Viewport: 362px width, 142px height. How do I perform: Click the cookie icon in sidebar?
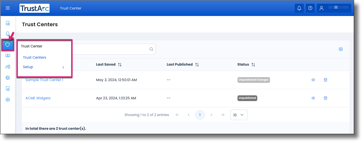pyautogui.click(x=8, y=78)
